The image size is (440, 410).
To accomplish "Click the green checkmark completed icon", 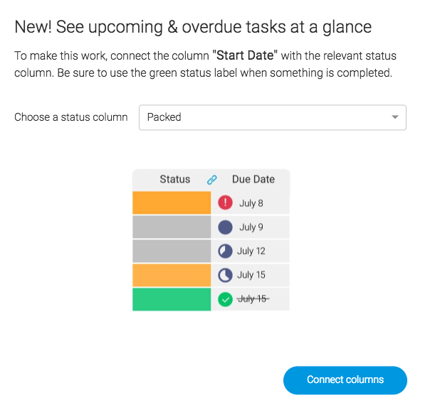I will coord(225,299).
